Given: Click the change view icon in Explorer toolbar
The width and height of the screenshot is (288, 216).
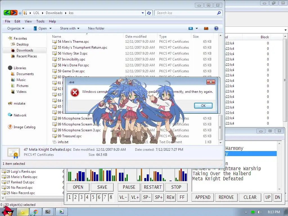Looking at the screenshot, I should 191,28.
